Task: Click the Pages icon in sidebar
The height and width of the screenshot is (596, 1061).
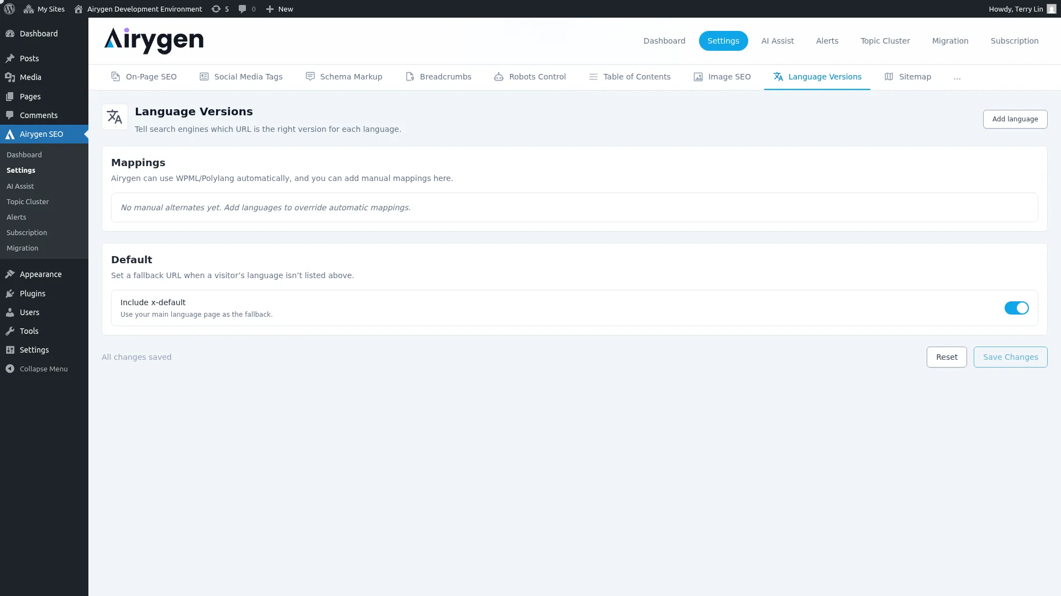Action: 10,97
